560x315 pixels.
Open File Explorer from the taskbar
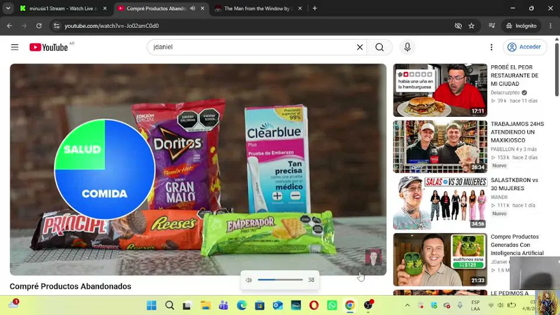pyautogui.click(x=205, y=305)
